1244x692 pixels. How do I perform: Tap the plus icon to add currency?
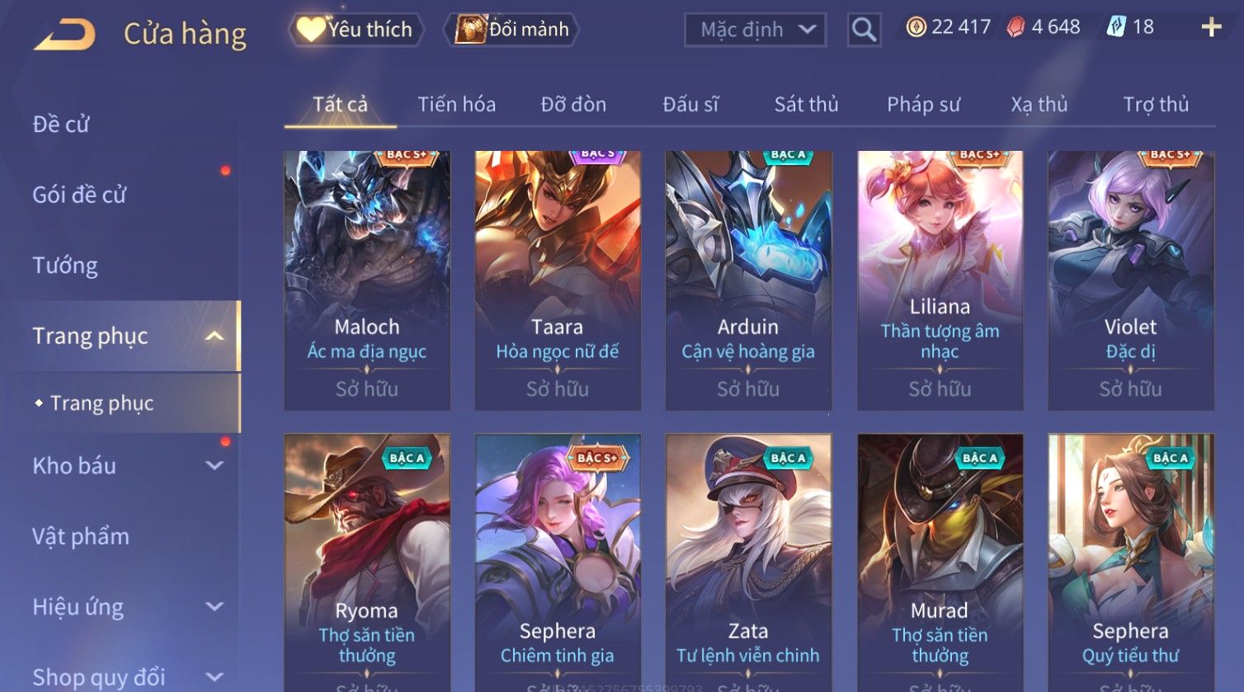(1211, 27)
